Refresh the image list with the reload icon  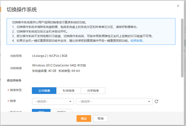point(156,101)
